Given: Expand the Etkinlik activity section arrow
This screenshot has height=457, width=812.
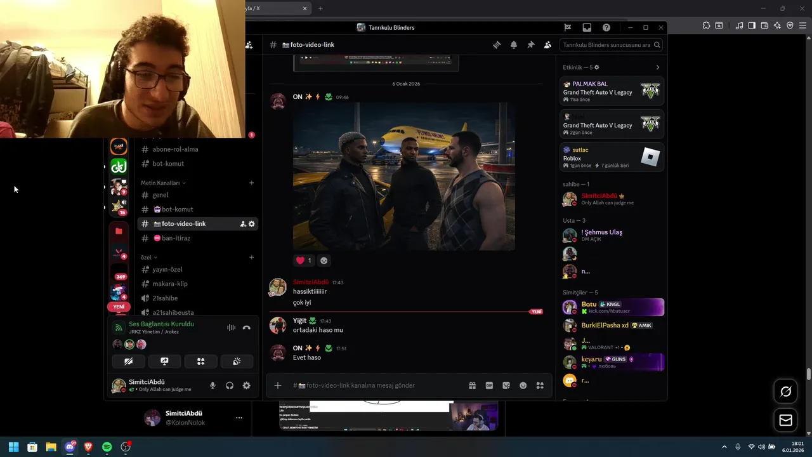Looking at the screenshot, I should click(x=657, y=67).
